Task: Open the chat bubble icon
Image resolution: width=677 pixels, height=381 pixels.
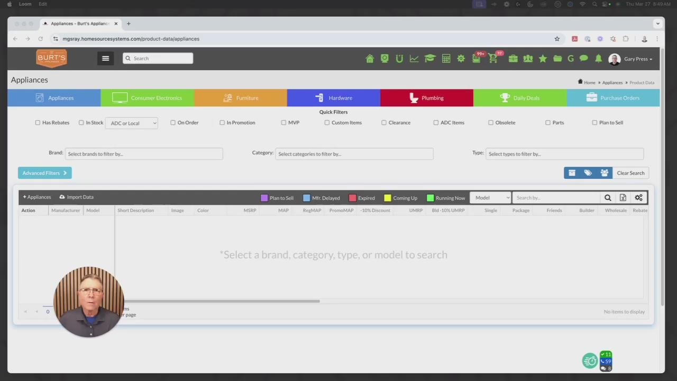Action: 584,59
